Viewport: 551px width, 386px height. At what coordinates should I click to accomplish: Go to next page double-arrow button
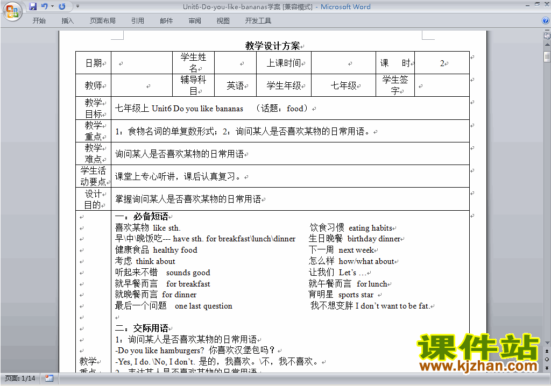click(x=547, y=368)
